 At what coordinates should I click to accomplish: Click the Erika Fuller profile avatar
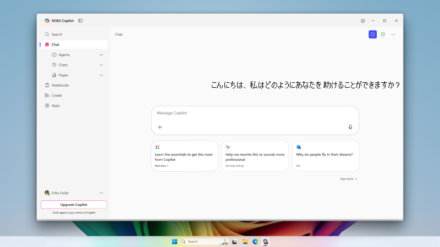click(x=47, y=193)
